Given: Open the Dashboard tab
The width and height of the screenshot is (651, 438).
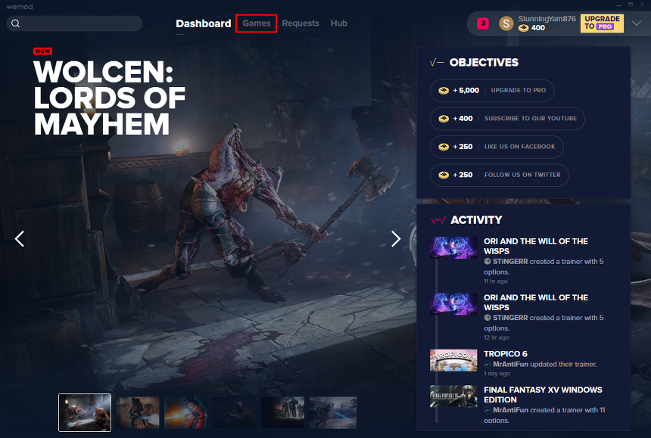Looking at the screenshot, I should click(x=204, y=23).
